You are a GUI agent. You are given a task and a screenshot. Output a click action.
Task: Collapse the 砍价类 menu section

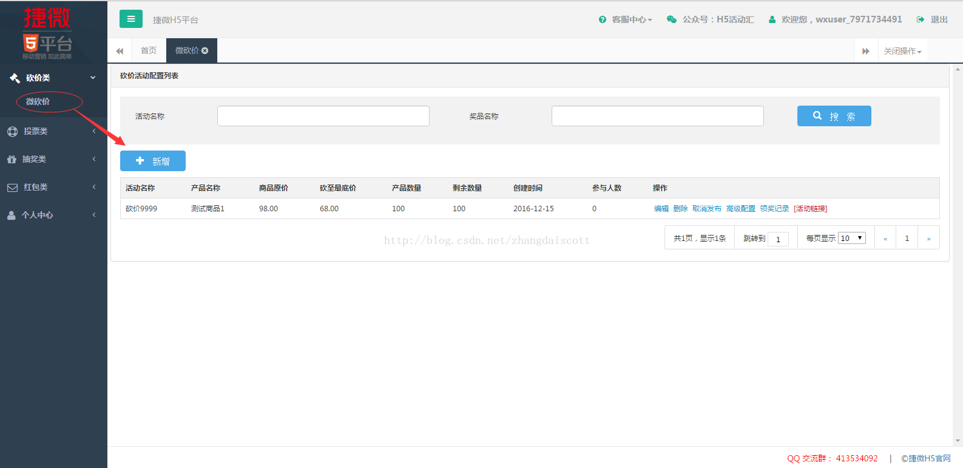pyautogui.click(x=93, y=78)
